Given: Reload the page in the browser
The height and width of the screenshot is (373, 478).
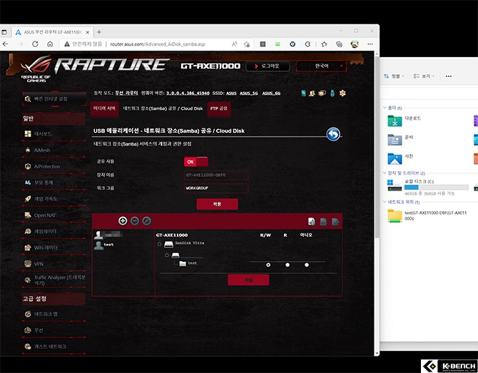Looking at the screenshot, I should click(35, 44).
